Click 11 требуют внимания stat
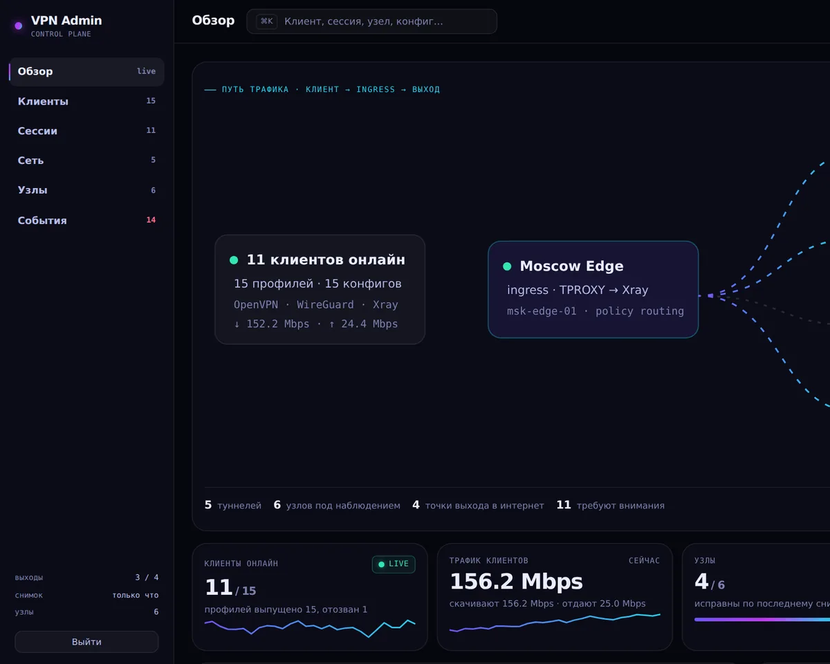 tap(610, 506)
